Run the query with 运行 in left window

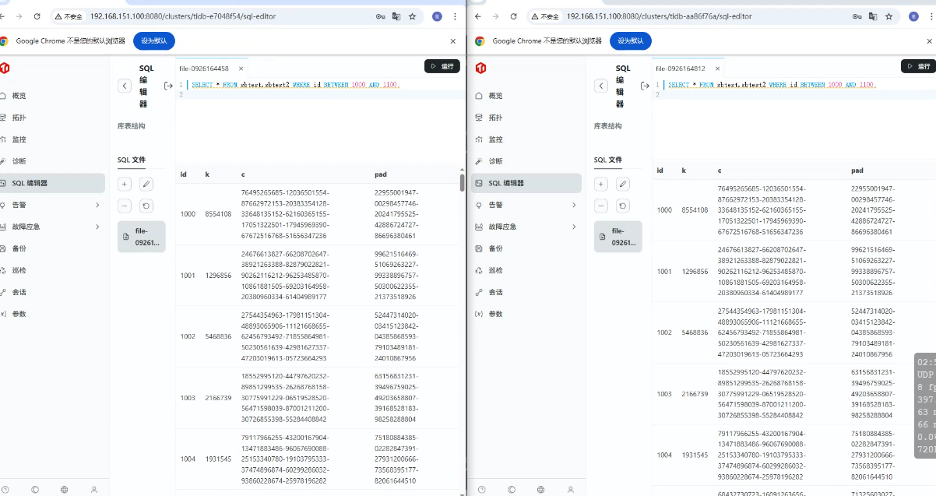(442, 66)
